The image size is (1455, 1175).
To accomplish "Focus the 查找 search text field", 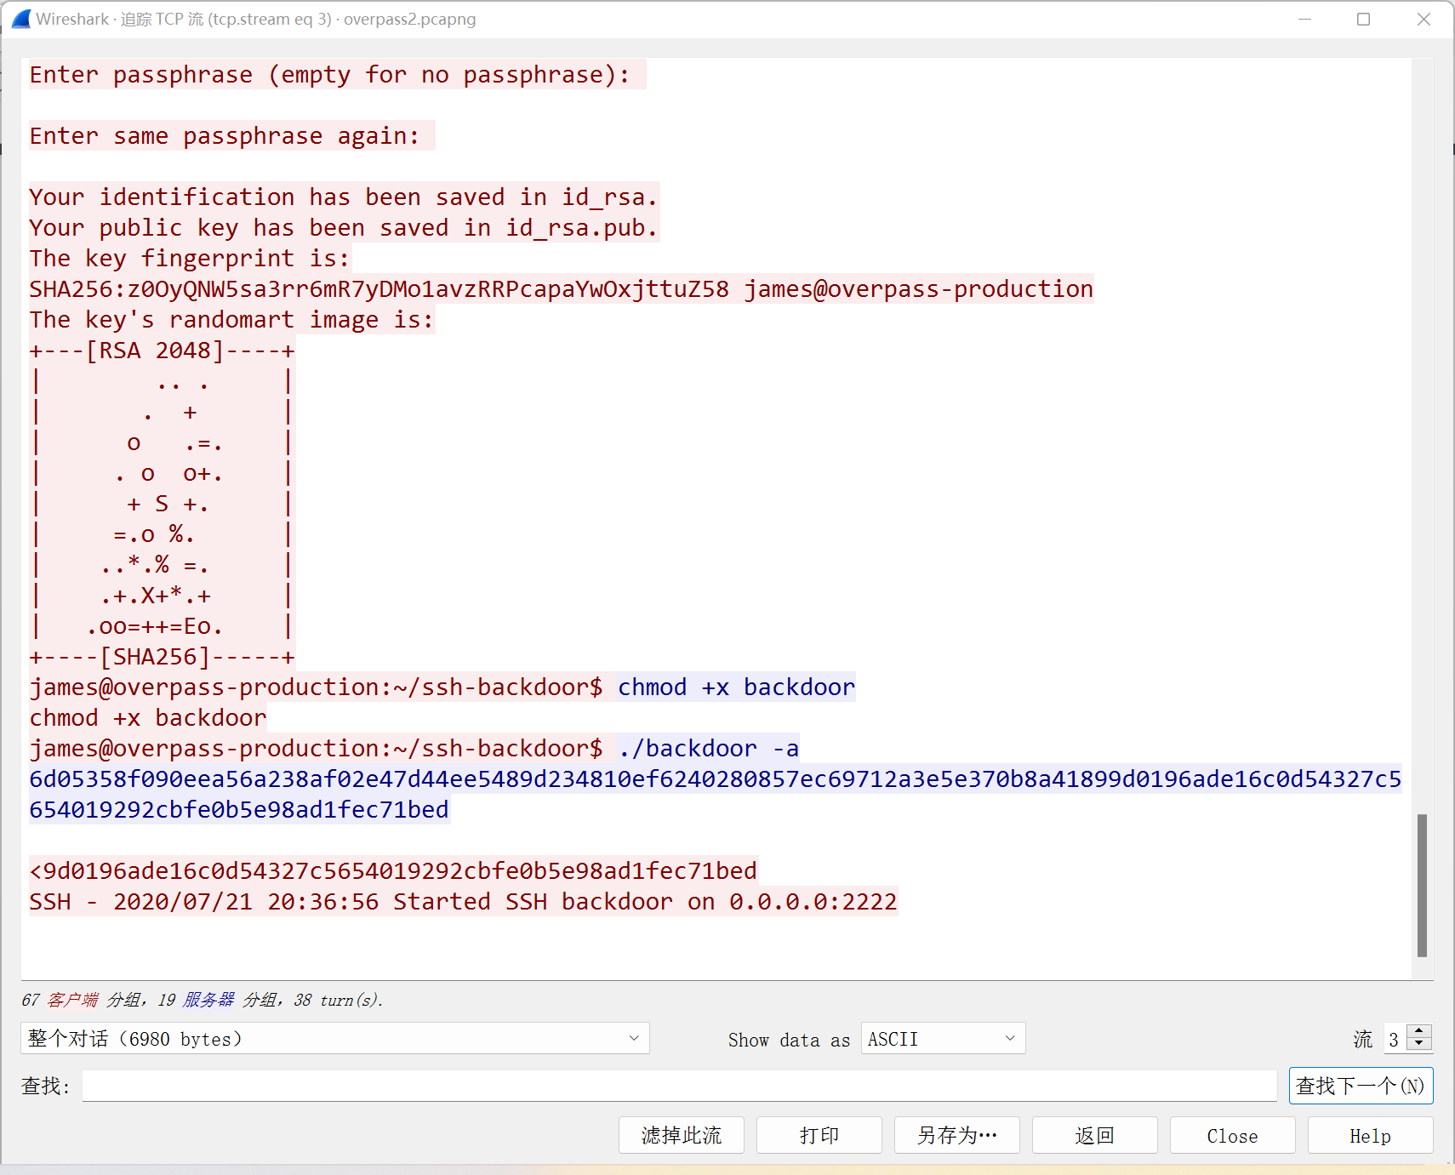I will pos(679,1086).
